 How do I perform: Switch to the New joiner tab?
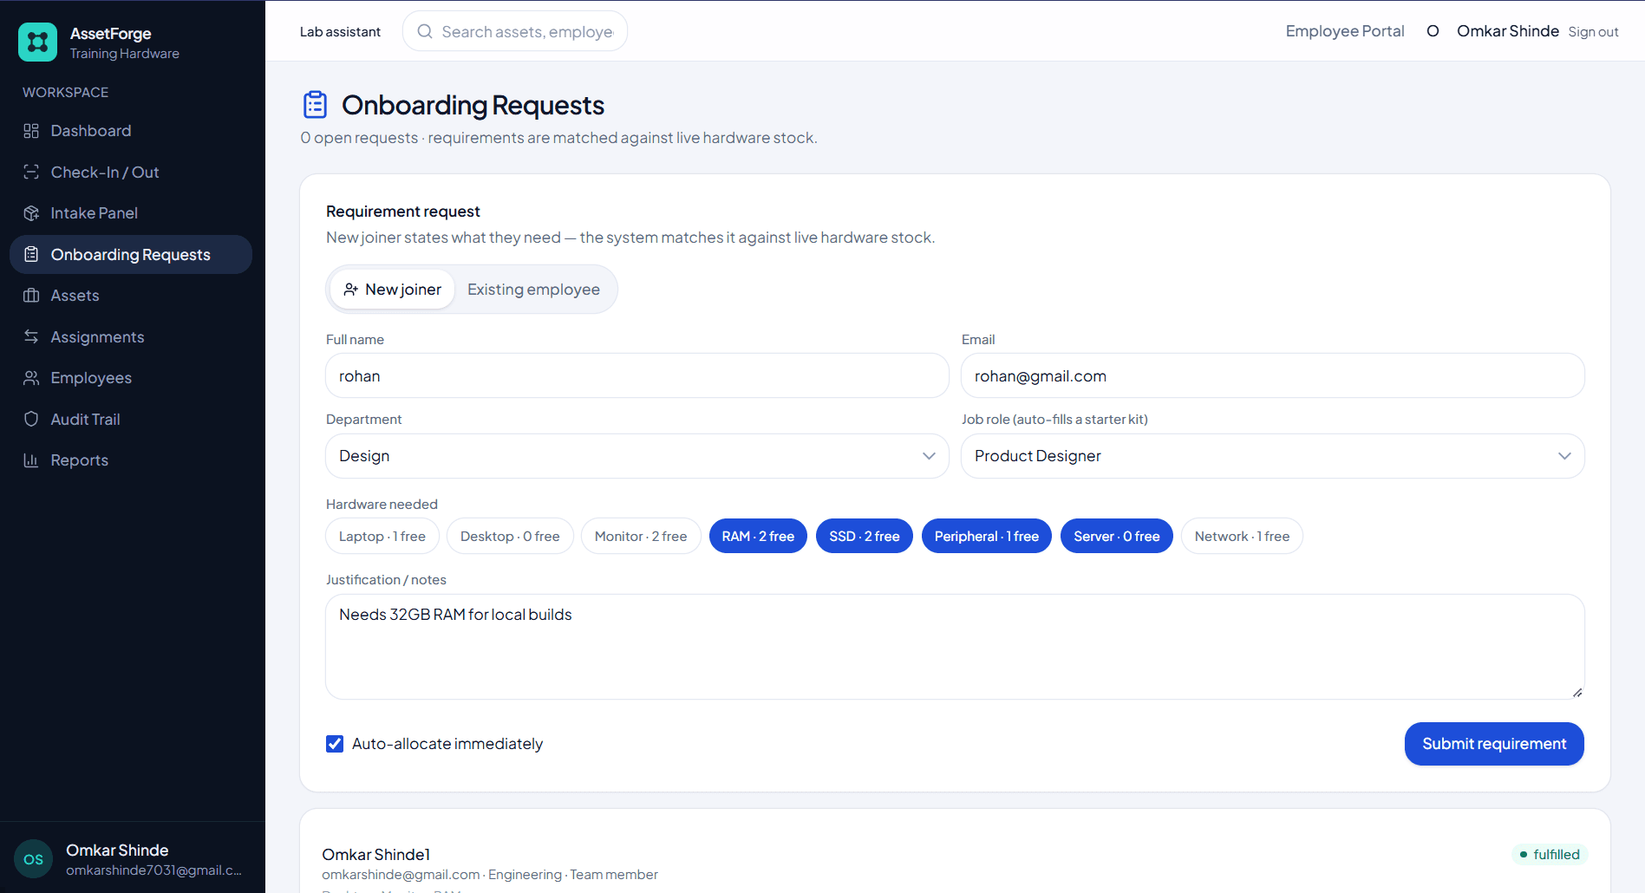click(x=393, y=290)
